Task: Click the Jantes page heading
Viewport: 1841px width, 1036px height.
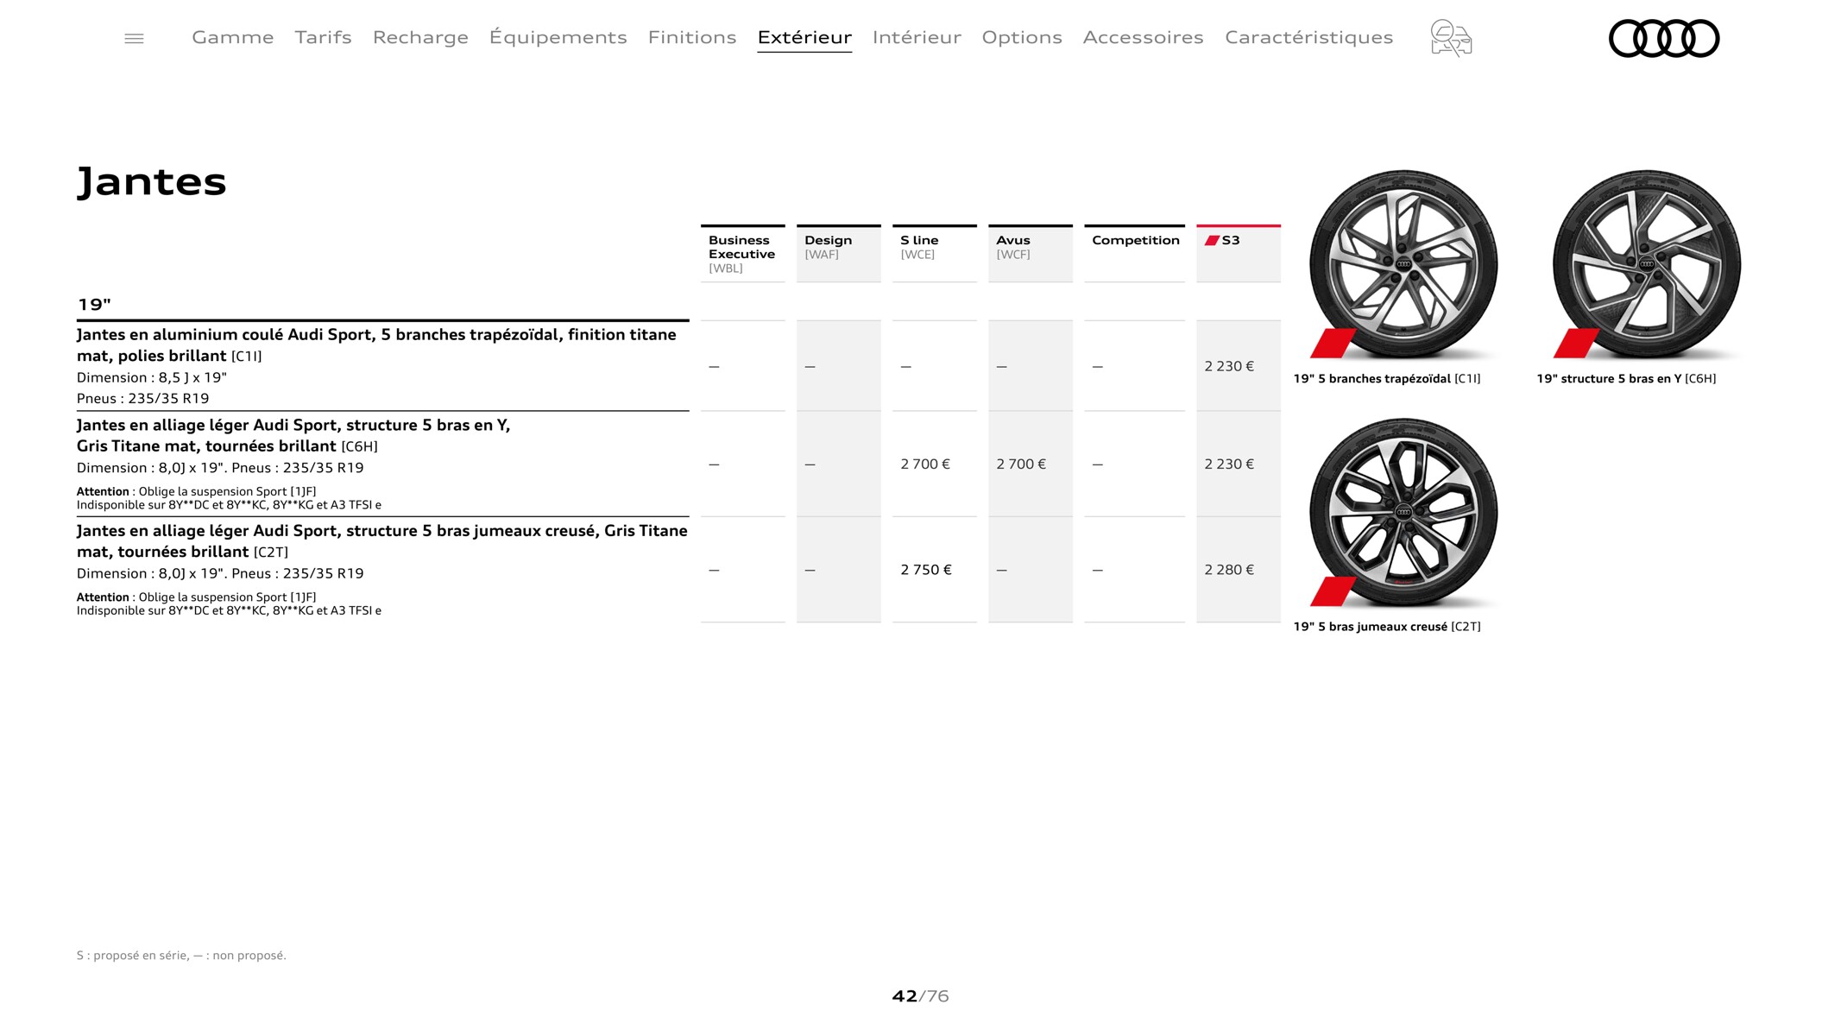Action: click(152, 182)
